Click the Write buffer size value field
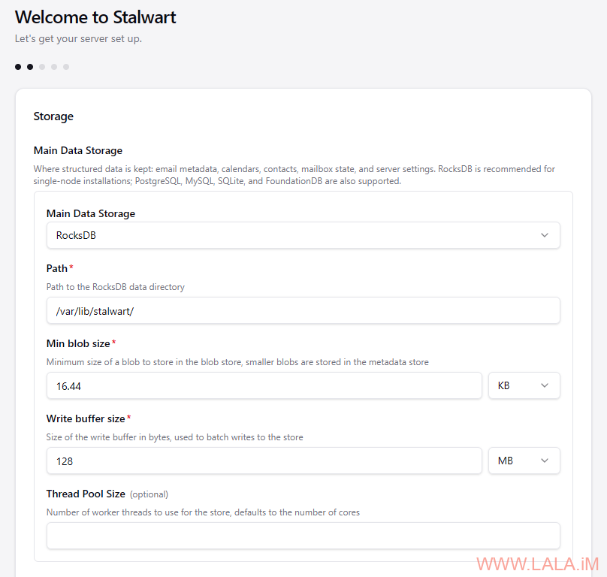The width and height of the screenshot is (607, 577). (264, 461)
